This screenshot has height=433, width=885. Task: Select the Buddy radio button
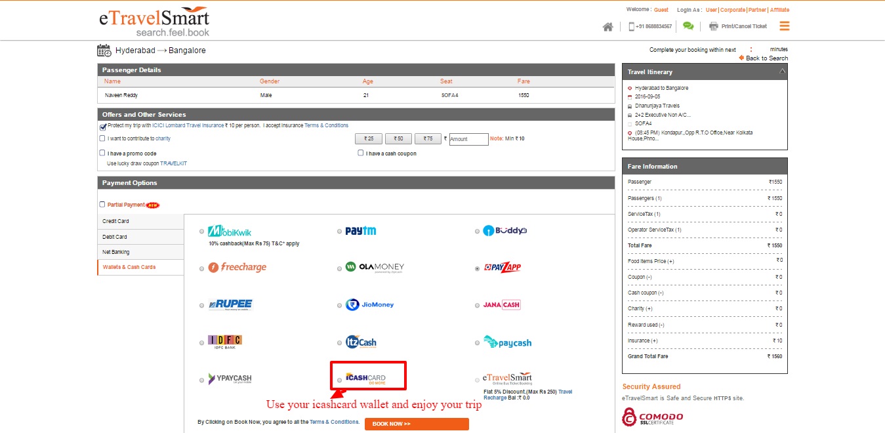[477, 231]
